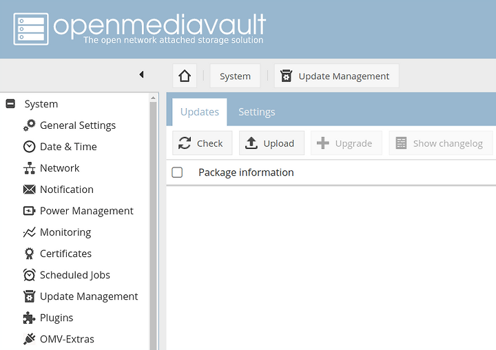Image resolution: width=496 pixels, height=350 pixels.
Task: Open Scheduled Jobs page
Action: coord(75,275)
